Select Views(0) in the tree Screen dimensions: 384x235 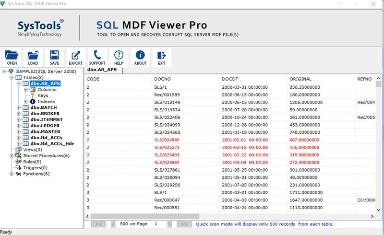(33, 150)
